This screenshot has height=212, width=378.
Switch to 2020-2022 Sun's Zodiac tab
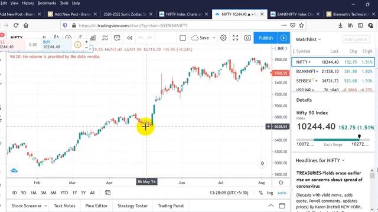point(125,14)
